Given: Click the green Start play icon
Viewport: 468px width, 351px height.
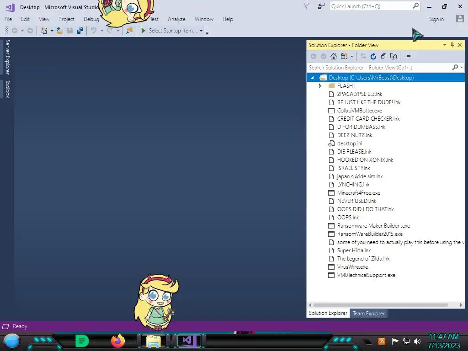Looking at the screenshot, I should pyautogui.click(x=143, y=31).
